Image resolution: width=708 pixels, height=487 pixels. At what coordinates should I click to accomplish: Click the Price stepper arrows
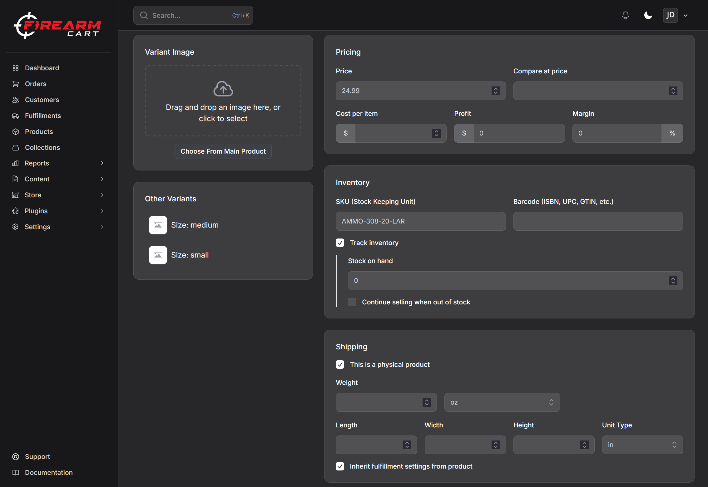point(496,91)
